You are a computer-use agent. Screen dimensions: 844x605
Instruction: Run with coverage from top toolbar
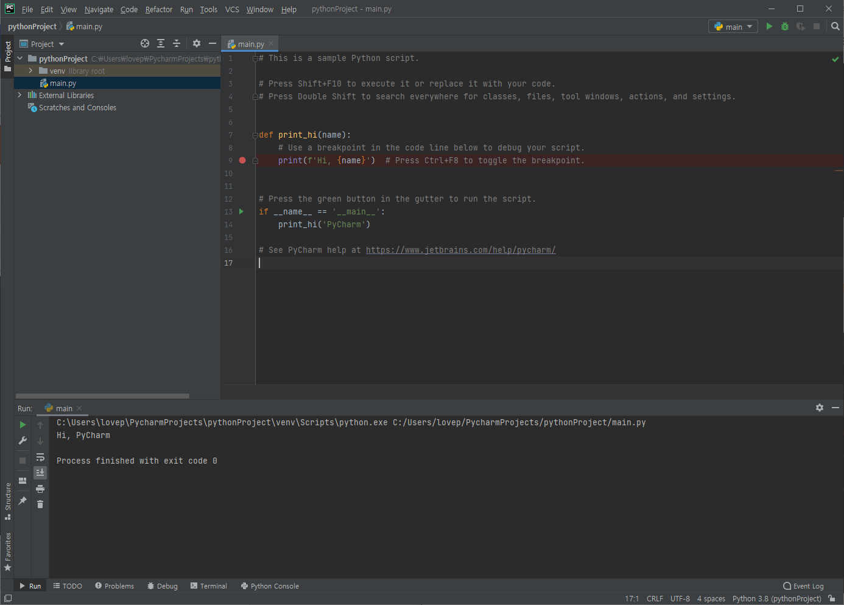click(x=801, y=26)
